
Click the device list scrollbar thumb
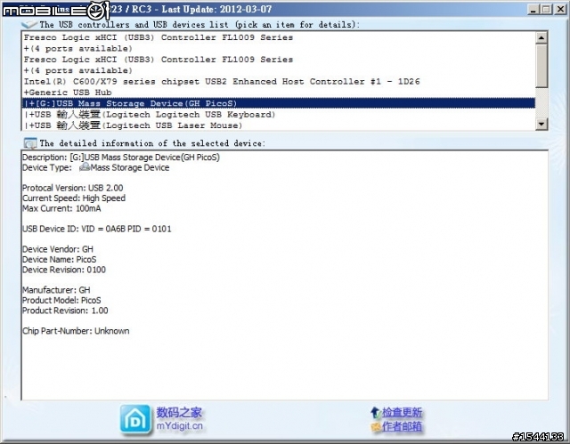point(541,65)
